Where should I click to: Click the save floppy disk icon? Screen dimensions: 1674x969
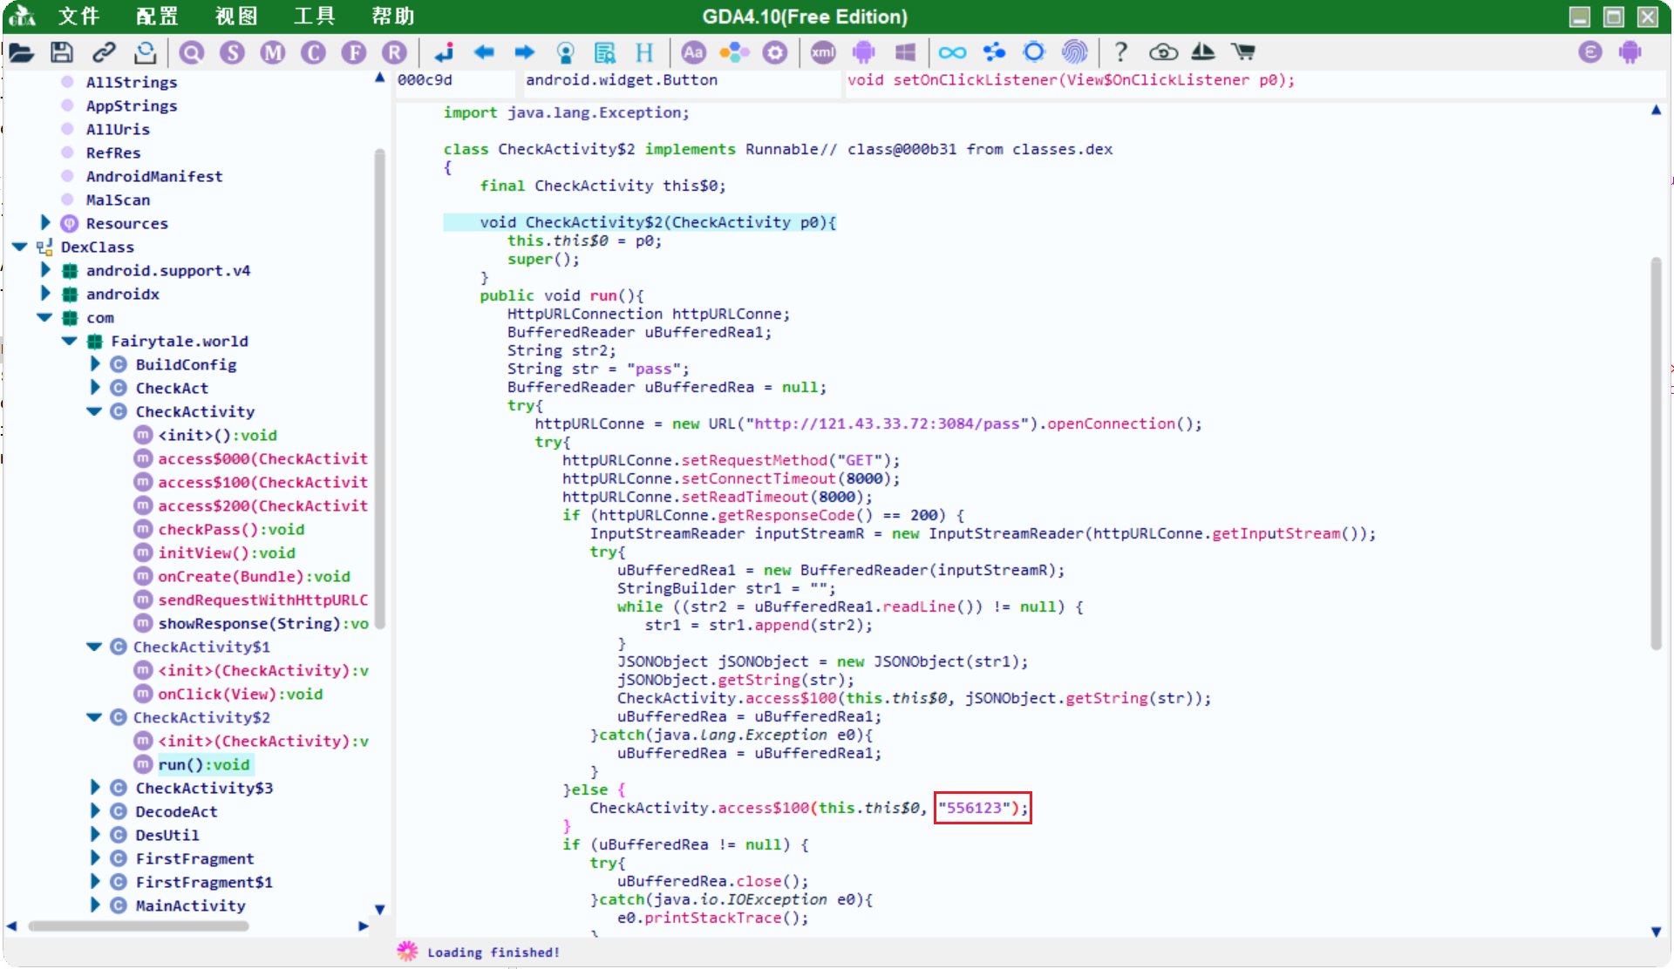[62, 52]
